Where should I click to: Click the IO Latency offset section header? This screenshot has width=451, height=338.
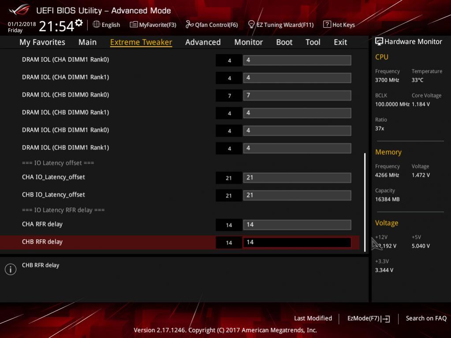[58, 163]
